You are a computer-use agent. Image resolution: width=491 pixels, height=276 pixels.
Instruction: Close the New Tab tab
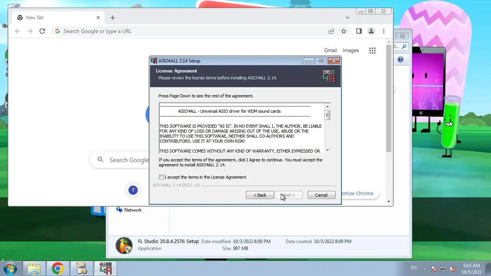(98, 18)
